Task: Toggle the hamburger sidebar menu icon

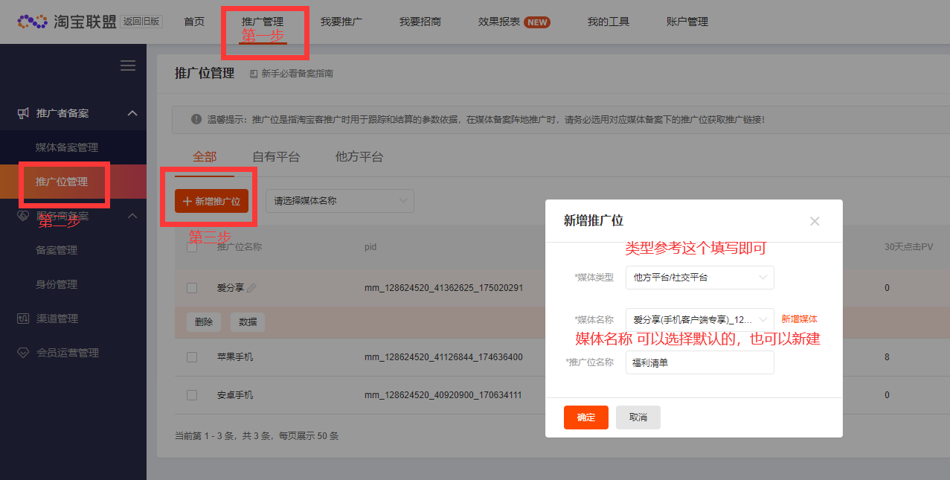Action: point(128,65)
